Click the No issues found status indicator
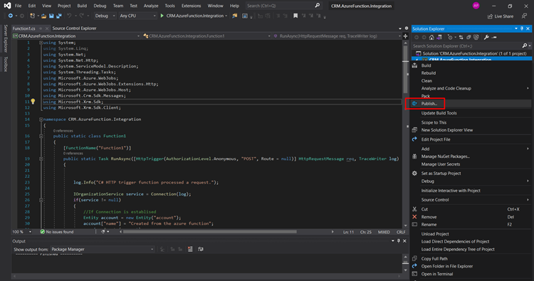This screenshot has height=281, width=534. pos(56,232)
